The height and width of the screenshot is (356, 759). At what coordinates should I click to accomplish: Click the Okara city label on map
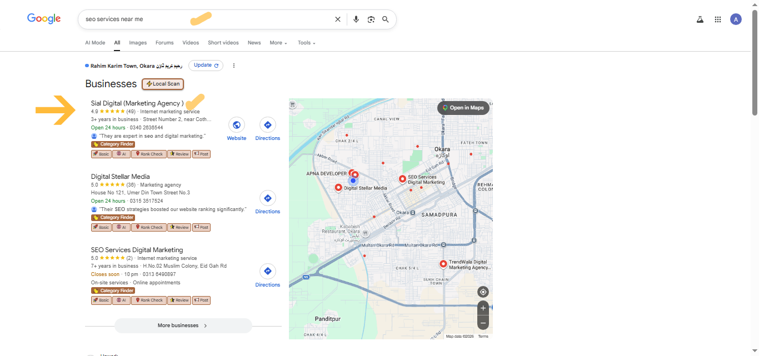(x=443, y=149)
